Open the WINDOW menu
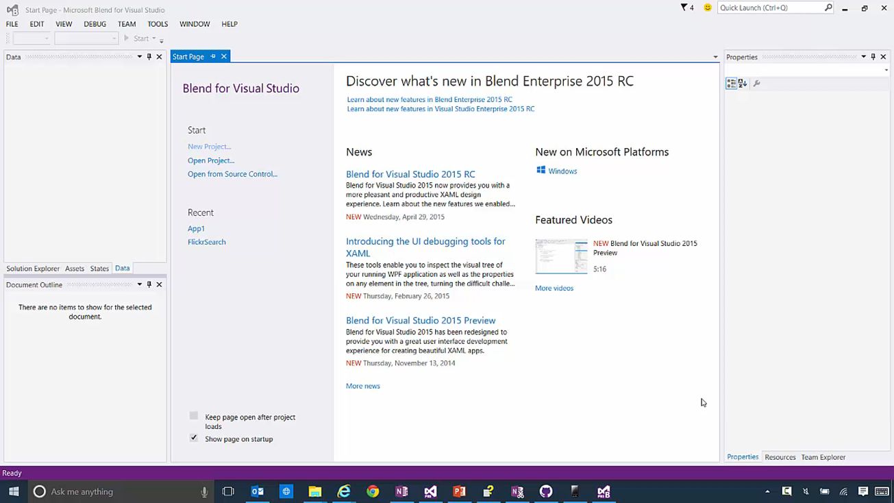Image resolution: width=894 pixels, height=503 pixels. tap(195, 24)
